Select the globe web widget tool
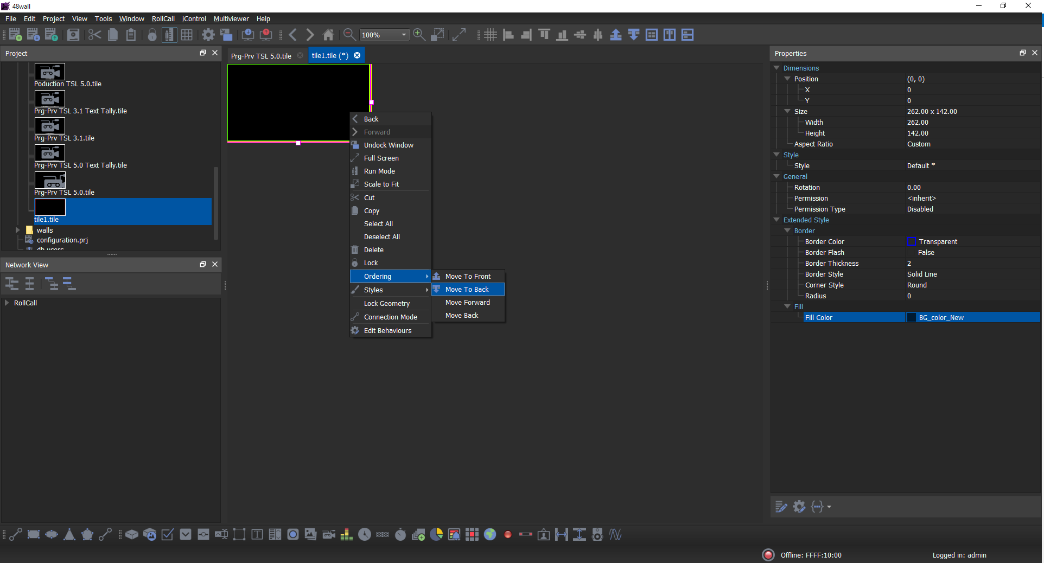Image resolution: width=1044 pixels, height=563 pixels. [490, 534]
